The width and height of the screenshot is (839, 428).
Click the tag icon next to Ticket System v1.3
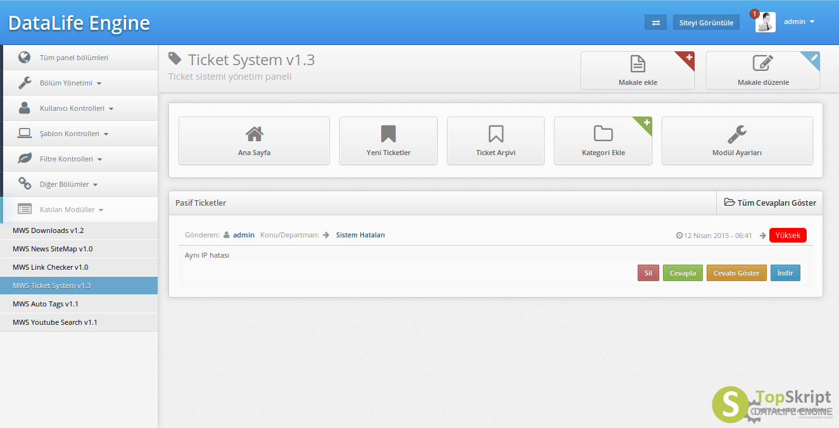(x=175, y=59)
